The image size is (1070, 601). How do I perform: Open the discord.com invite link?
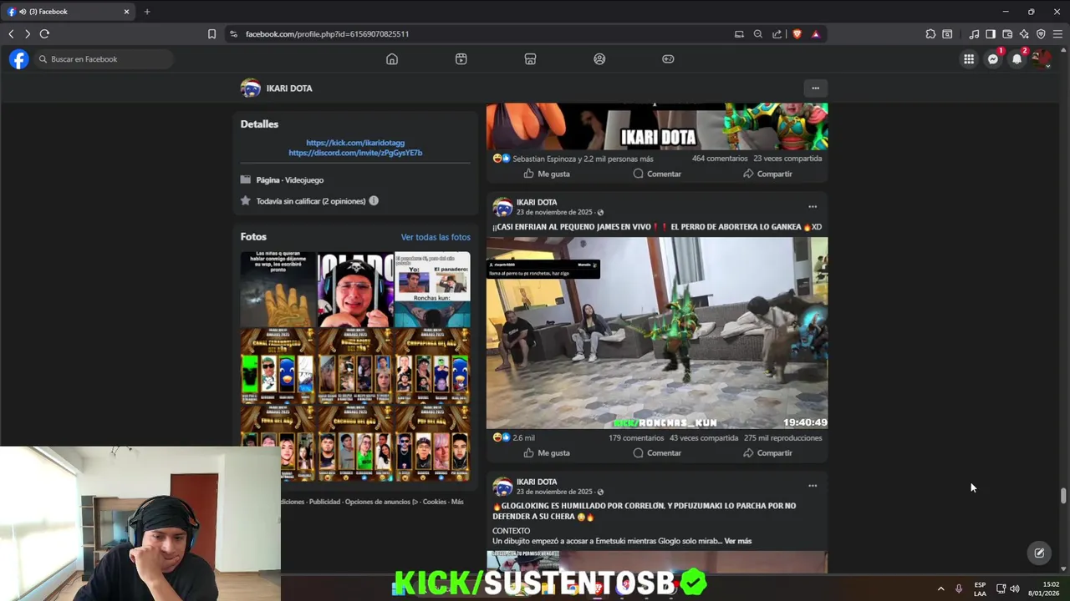(x=355, y=153)
